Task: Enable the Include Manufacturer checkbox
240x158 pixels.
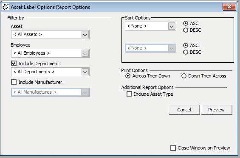Action: pos(14,82)
